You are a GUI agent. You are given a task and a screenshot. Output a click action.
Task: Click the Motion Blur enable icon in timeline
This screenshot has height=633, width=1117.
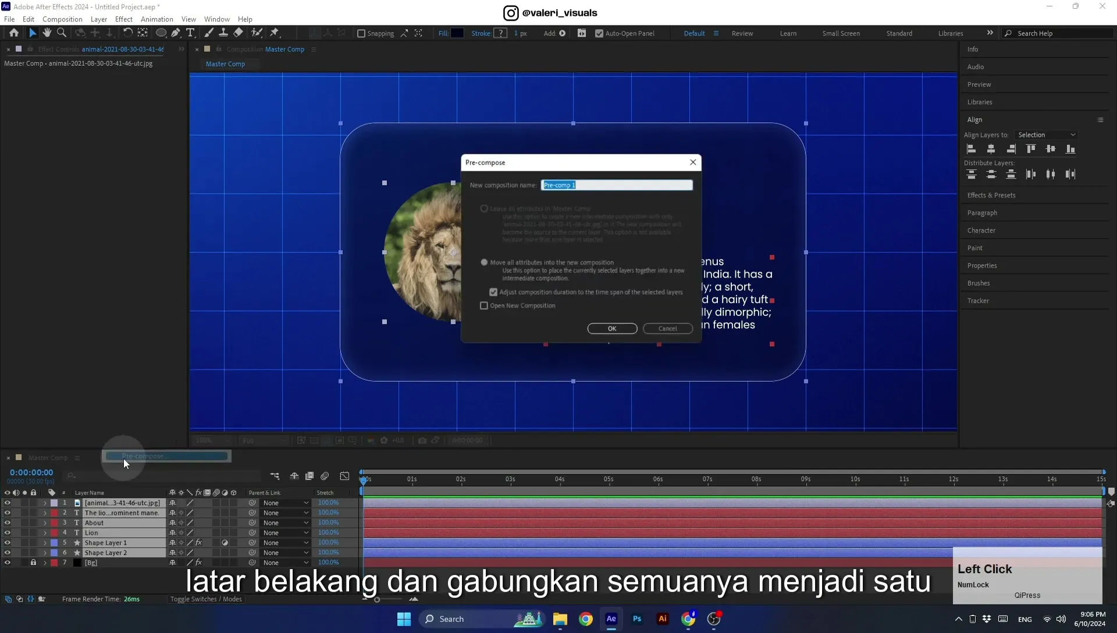[x=325, y=476]
